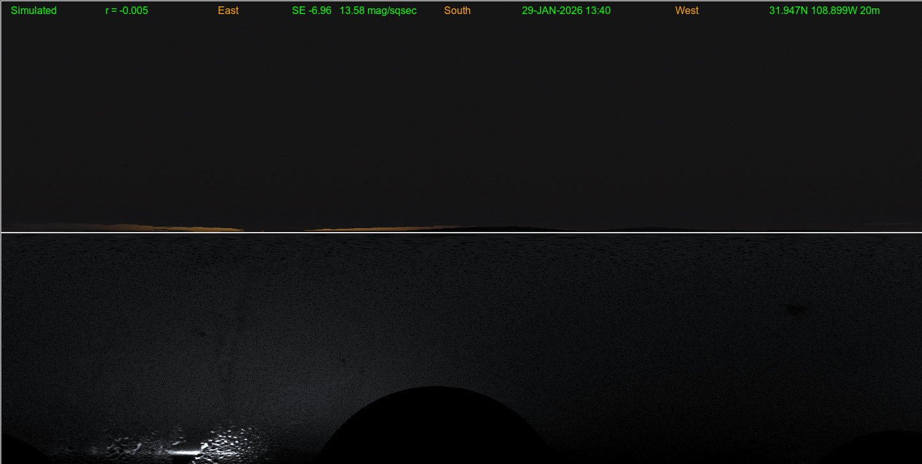Click the 'r = -0.005' correlation readout
922x464 pixels.
click(x=127, y=11)
